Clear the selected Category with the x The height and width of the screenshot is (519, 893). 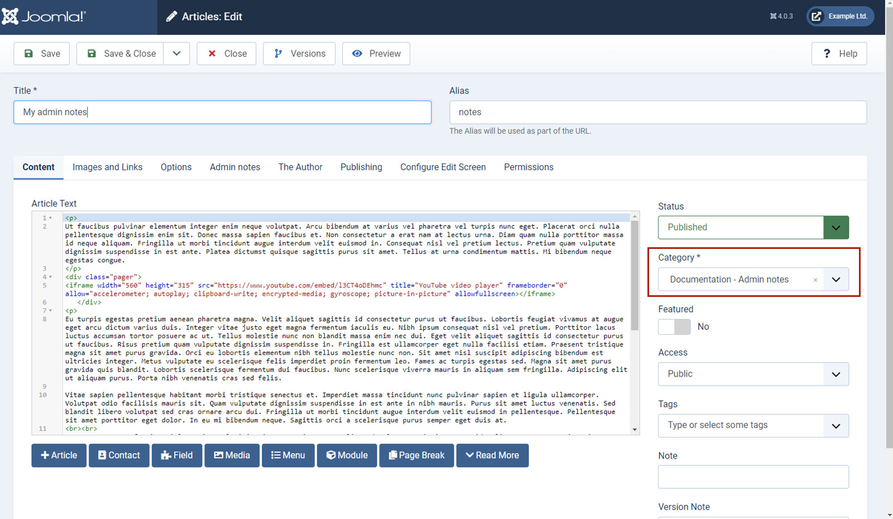tap(815, 280)
